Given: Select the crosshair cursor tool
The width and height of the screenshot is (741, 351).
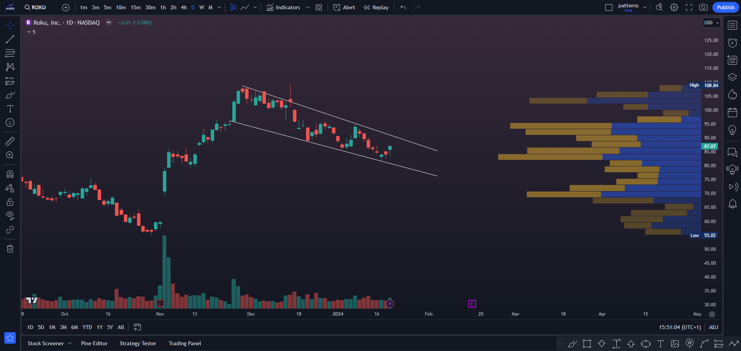Looking at the screenshot, I should pyautogui.click(x=10, y=25).
